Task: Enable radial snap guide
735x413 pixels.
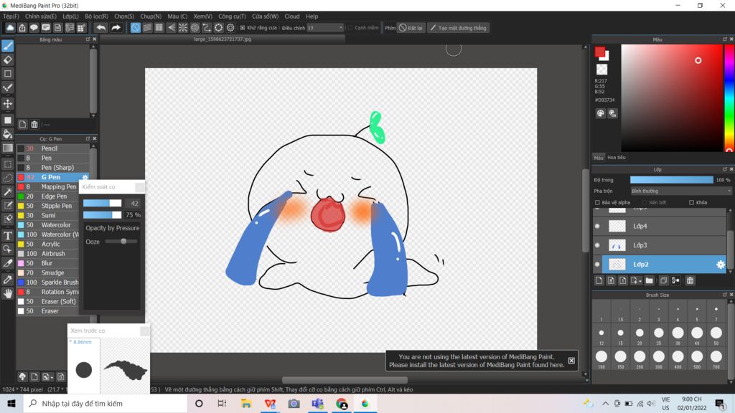Action: [x=183, y=28]
